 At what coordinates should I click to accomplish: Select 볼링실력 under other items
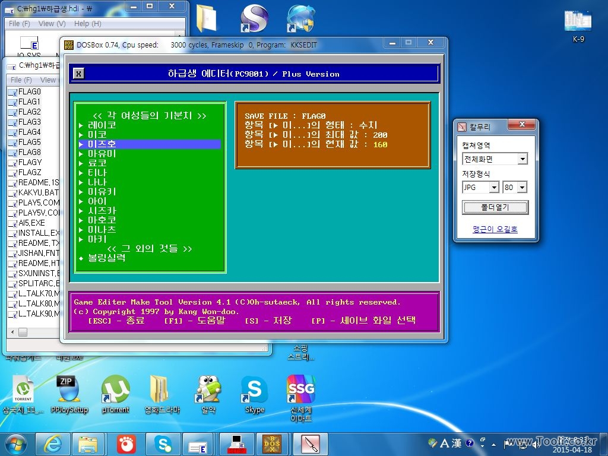coord(107,258)
